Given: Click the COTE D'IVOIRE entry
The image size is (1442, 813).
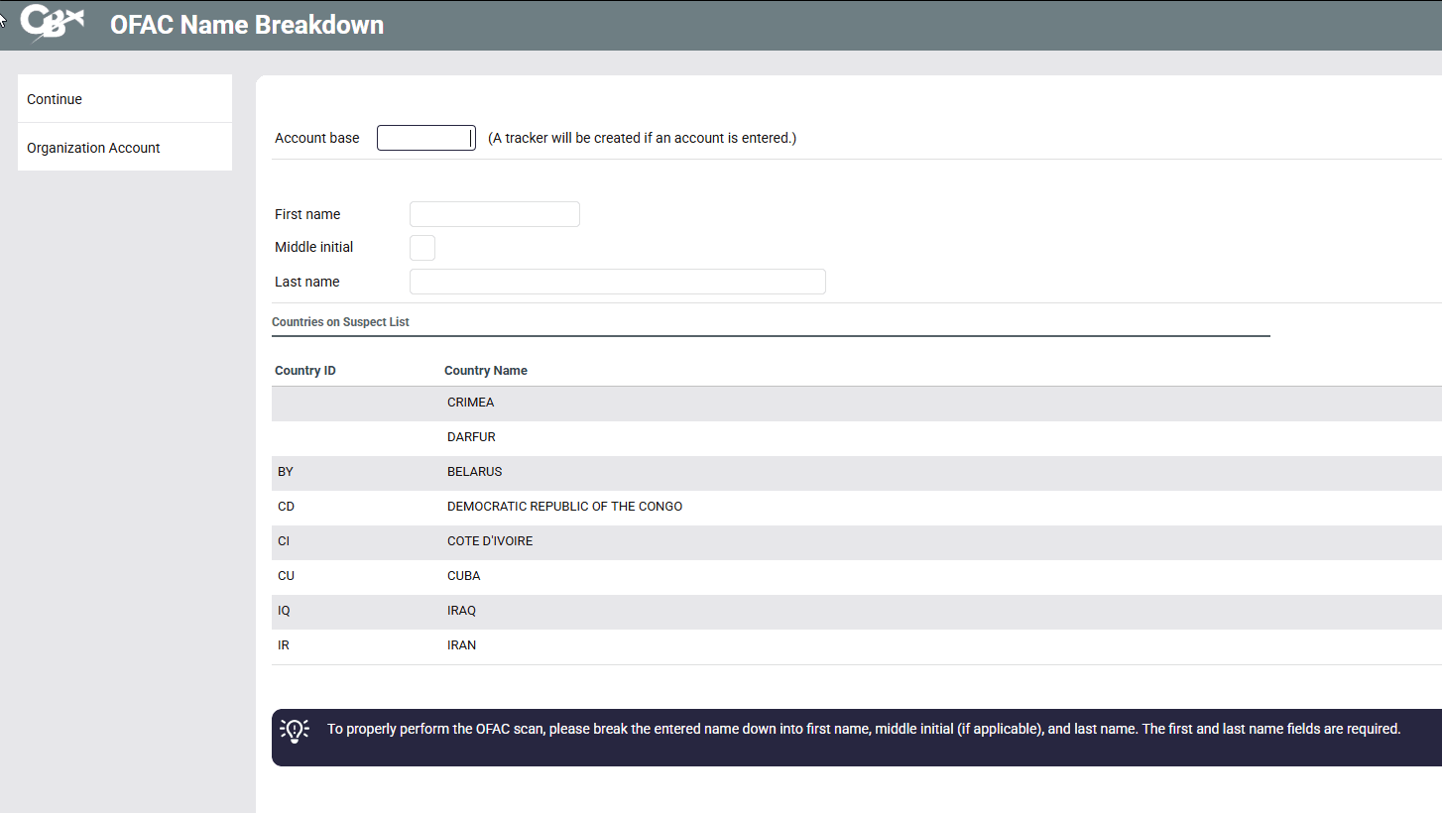Looking at the screenshot, I should [x=490, y=541].
